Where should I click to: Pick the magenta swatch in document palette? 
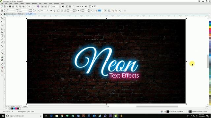coord(16,108)
